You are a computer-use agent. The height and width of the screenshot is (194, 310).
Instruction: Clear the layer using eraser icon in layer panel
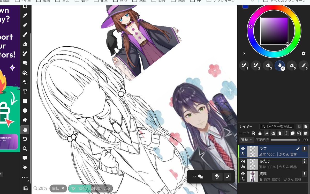273,133
